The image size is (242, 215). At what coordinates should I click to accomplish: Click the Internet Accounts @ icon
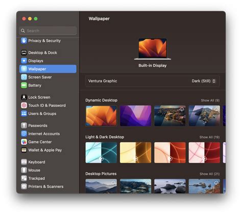(x=24, y=133)
